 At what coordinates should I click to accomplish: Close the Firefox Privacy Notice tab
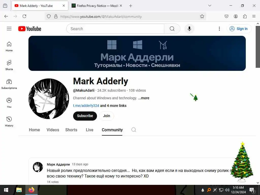click(121, 6)
